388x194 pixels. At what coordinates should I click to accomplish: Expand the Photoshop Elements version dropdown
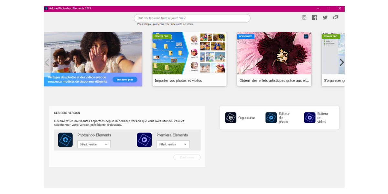[94, 144]
